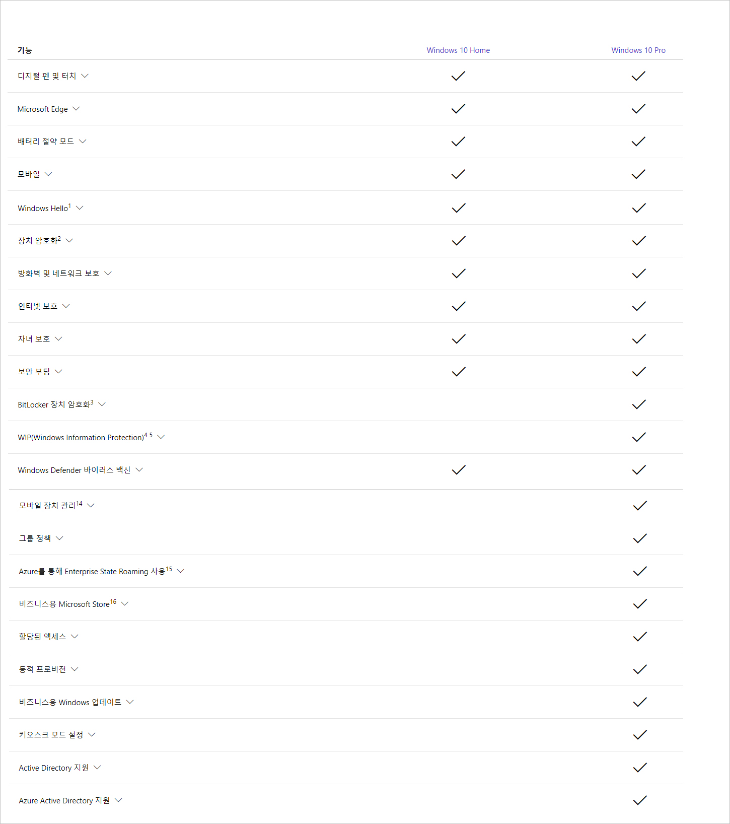This screenshot has height=824, width=730.
Task: Click the Pro checkmark for BitLocker 장치 암호화
Action: 639,404
